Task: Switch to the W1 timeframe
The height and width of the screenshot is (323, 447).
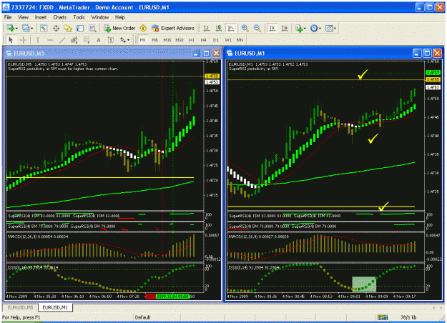Action: pos(228,40)
